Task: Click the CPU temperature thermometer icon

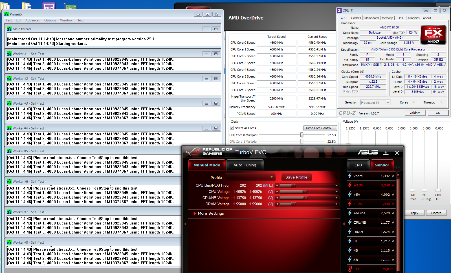Action: point(350,269)
